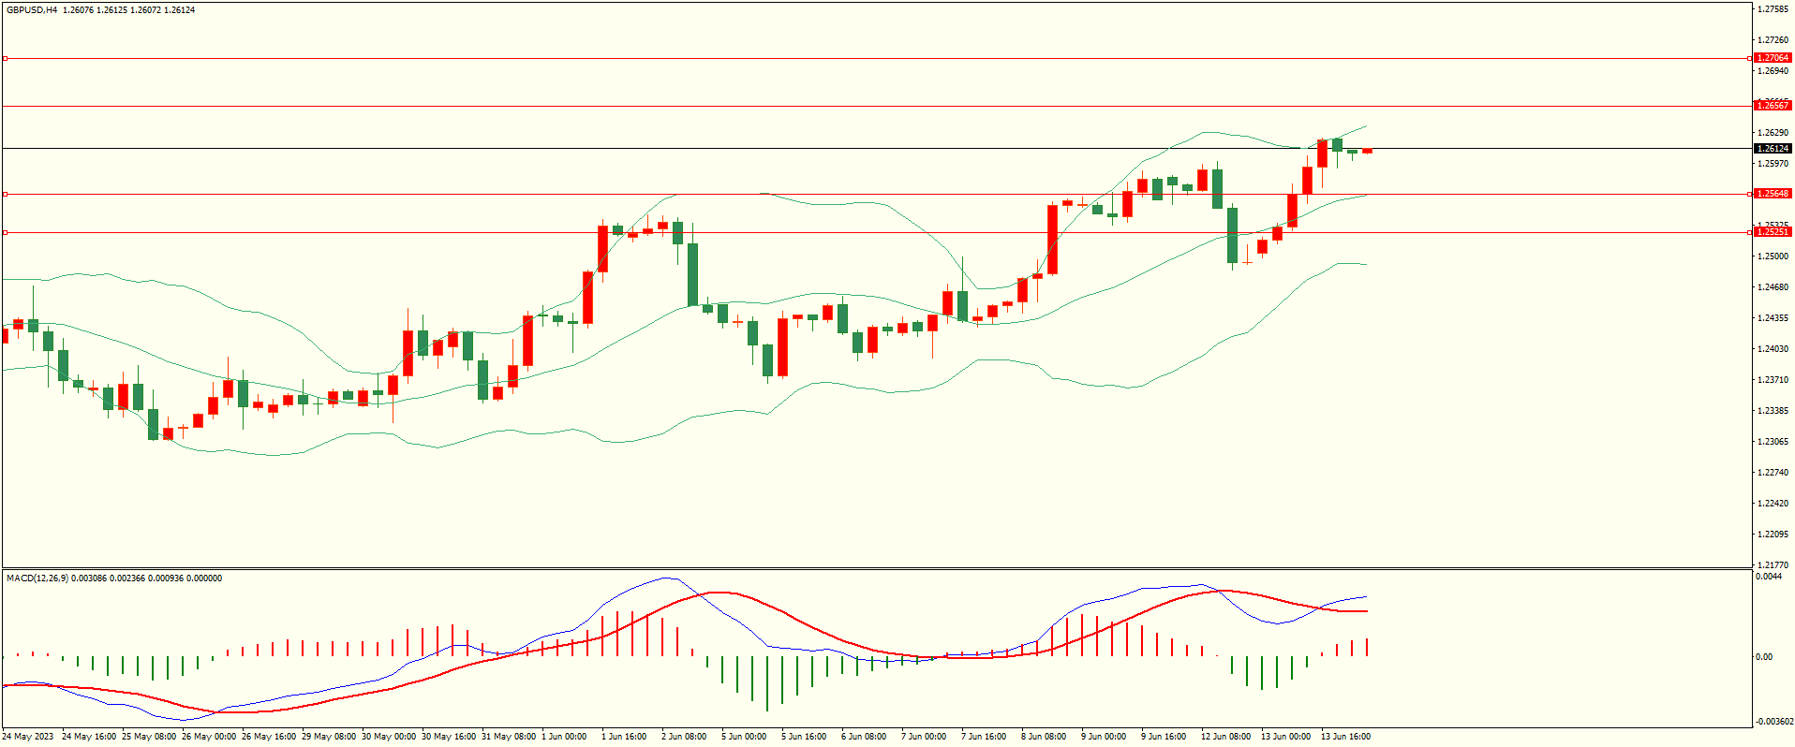The height and width of the screenshot is (747, 1795).
Task: Click left handle of the 1.25251 line
Action: coord(5,233)
